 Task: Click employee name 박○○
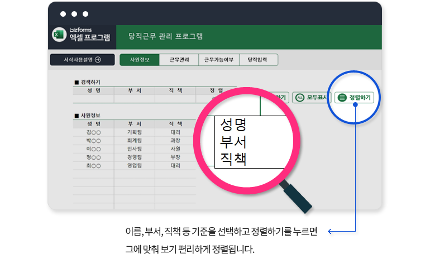93,141
